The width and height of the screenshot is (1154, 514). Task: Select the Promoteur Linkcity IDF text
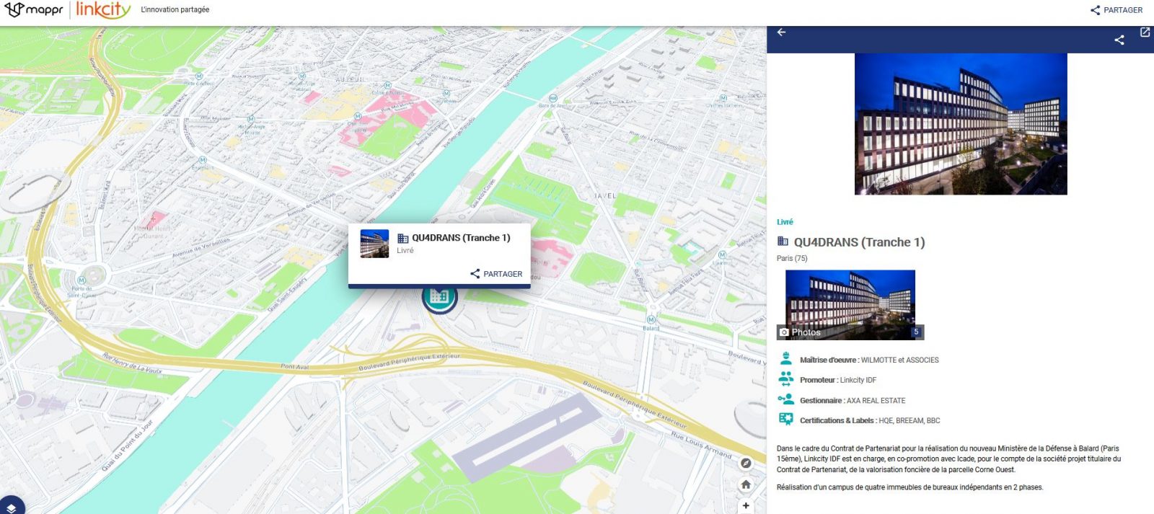(838, 380)
